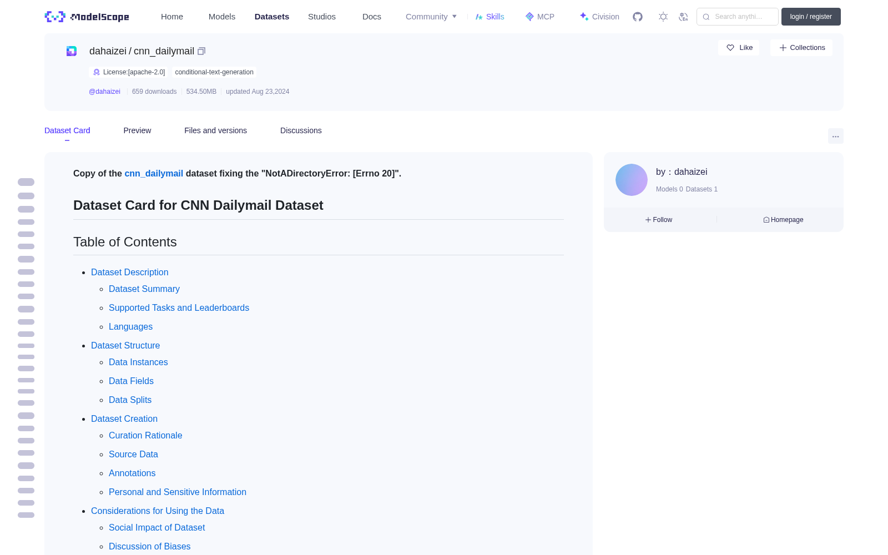Click the '534.50MB' size text

(x=201, y=92)
